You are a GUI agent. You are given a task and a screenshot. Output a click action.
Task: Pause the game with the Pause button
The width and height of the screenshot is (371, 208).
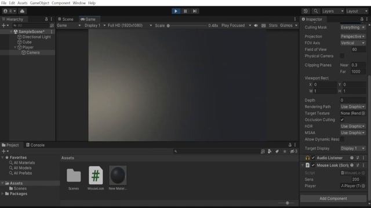tap(185, 11)
